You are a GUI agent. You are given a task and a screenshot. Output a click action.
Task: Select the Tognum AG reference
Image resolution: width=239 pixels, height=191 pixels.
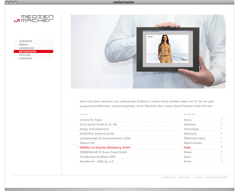[x=87, y=143]
